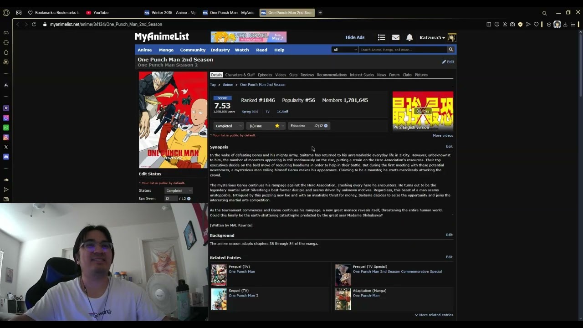Open the Twitch sidebar icon
The height and width of the screenshot is (328, 583).
tap(6, 108)
